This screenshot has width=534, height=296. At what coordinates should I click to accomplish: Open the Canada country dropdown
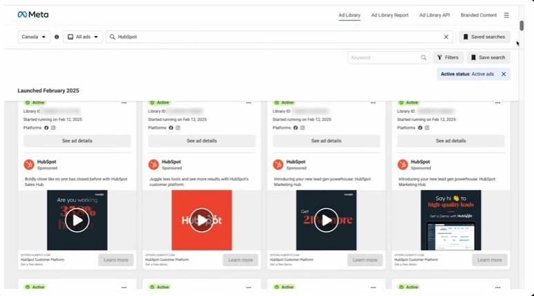pyautogui.click(x=34, y=37)
